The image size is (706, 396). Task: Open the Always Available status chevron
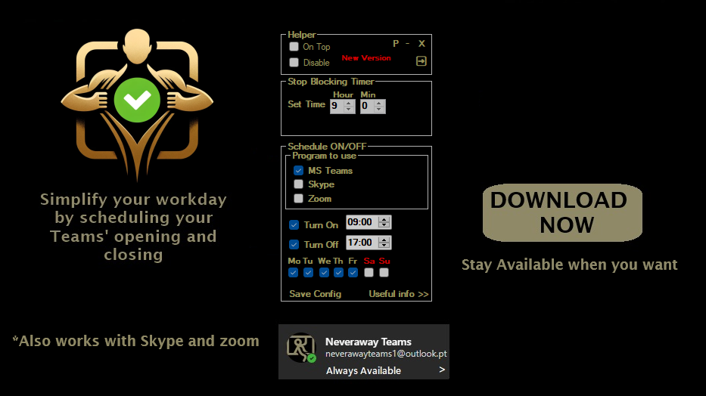click(442, 370)
